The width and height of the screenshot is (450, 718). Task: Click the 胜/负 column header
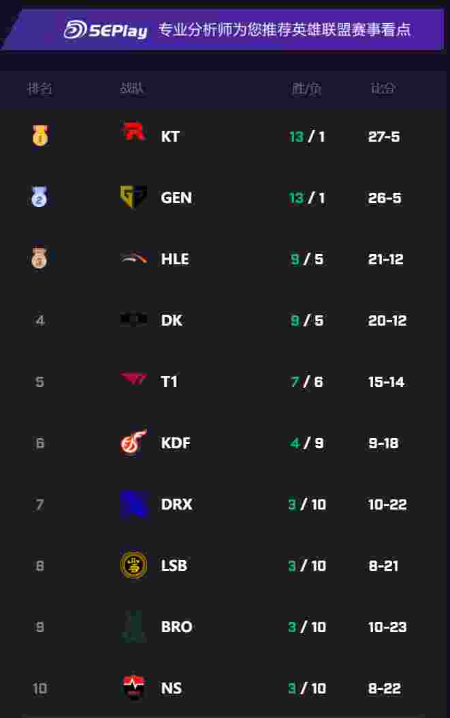(x=306, y=89)
